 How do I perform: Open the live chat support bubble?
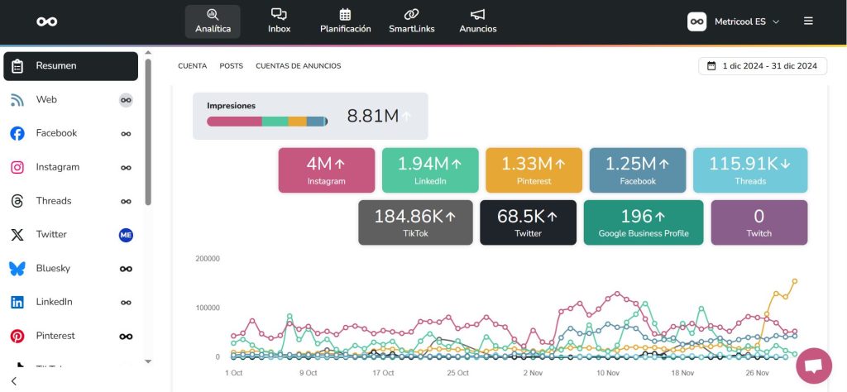coord(813,366)
